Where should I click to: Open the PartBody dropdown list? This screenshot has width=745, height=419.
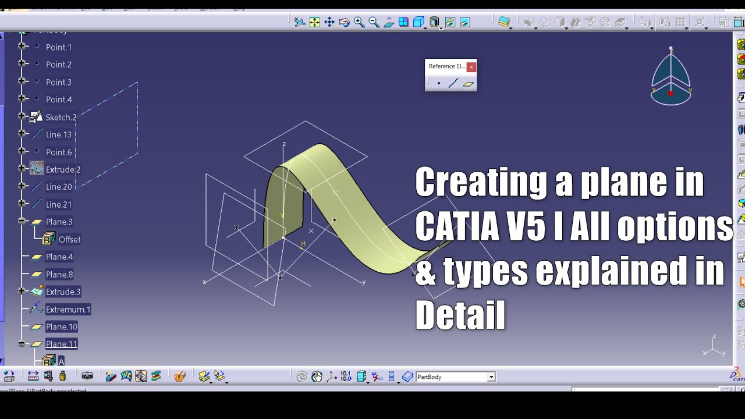pyautogui.click(x=491, y=377)
